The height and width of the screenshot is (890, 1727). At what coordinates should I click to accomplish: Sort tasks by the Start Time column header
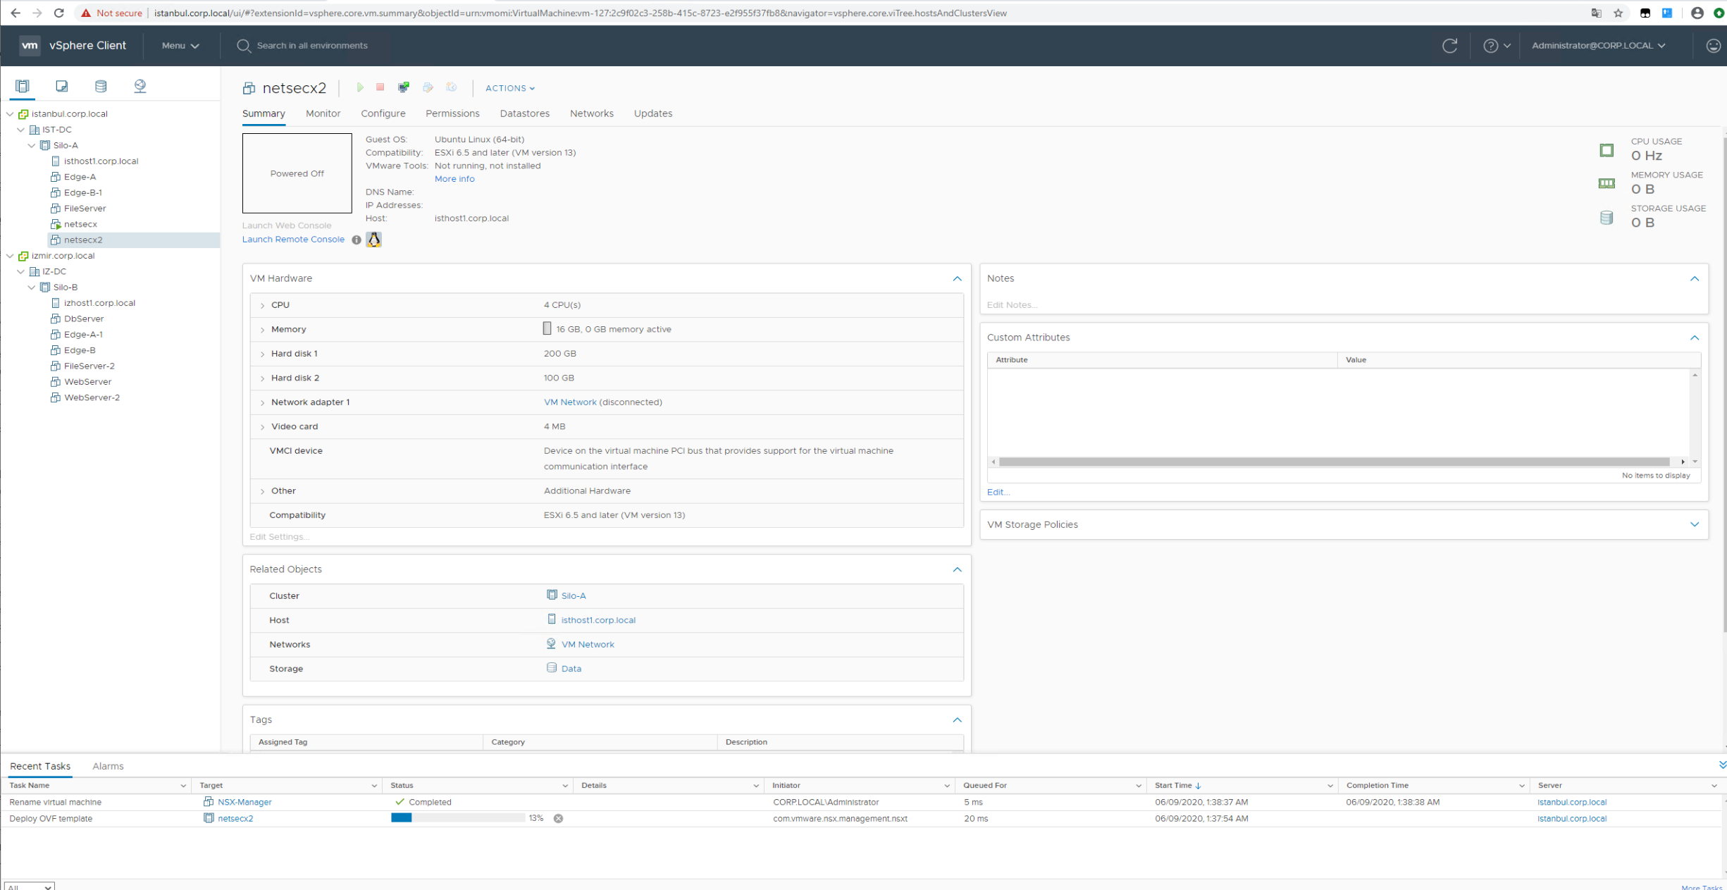pyautogui.click(x=1174, y=785)
